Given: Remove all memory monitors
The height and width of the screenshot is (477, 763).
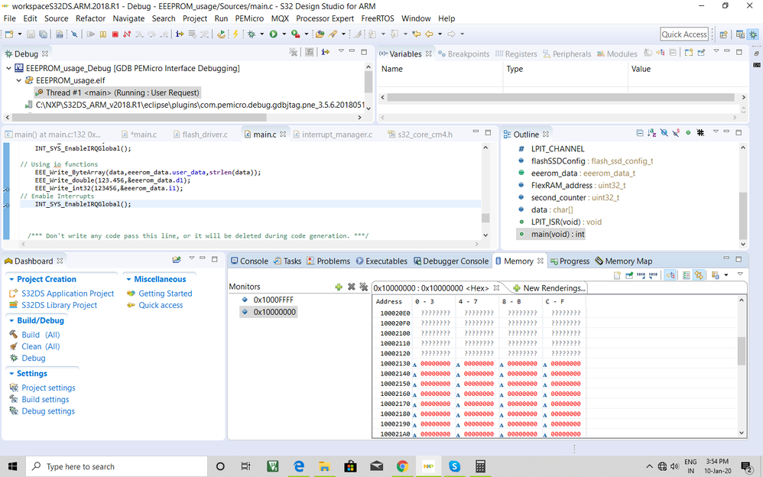Looking at the screenshot, I should (364, 287).
